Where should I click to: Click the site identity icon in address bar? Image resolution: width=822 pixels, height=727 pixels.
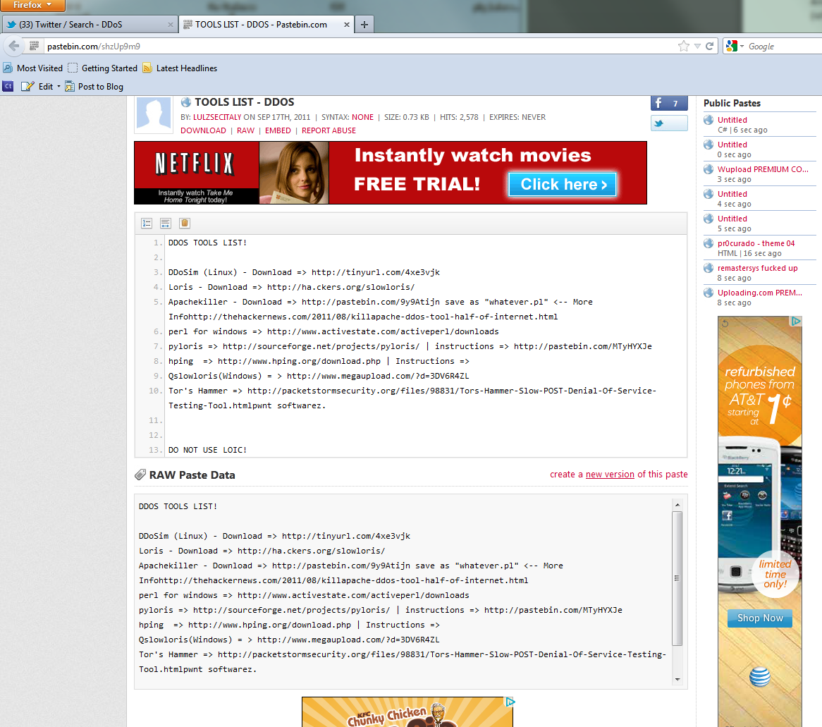(x=34, y=46)
